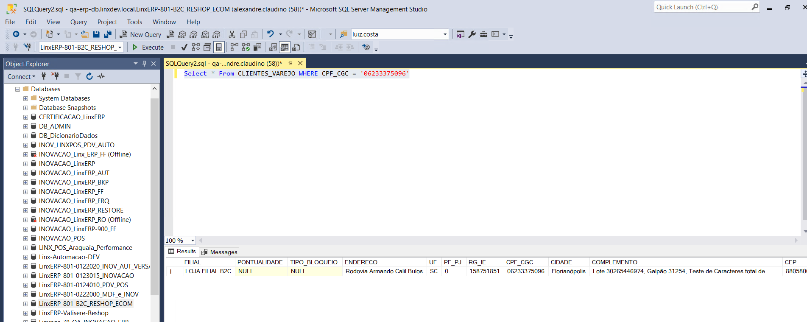Viewport: 807px width, 322px height.
Task: Open the Query menu
Action: tap(78, 22)
